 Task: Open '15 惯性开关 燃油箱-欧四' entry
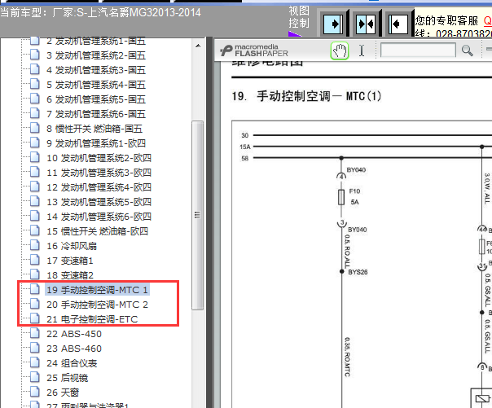tap(97, 231)
